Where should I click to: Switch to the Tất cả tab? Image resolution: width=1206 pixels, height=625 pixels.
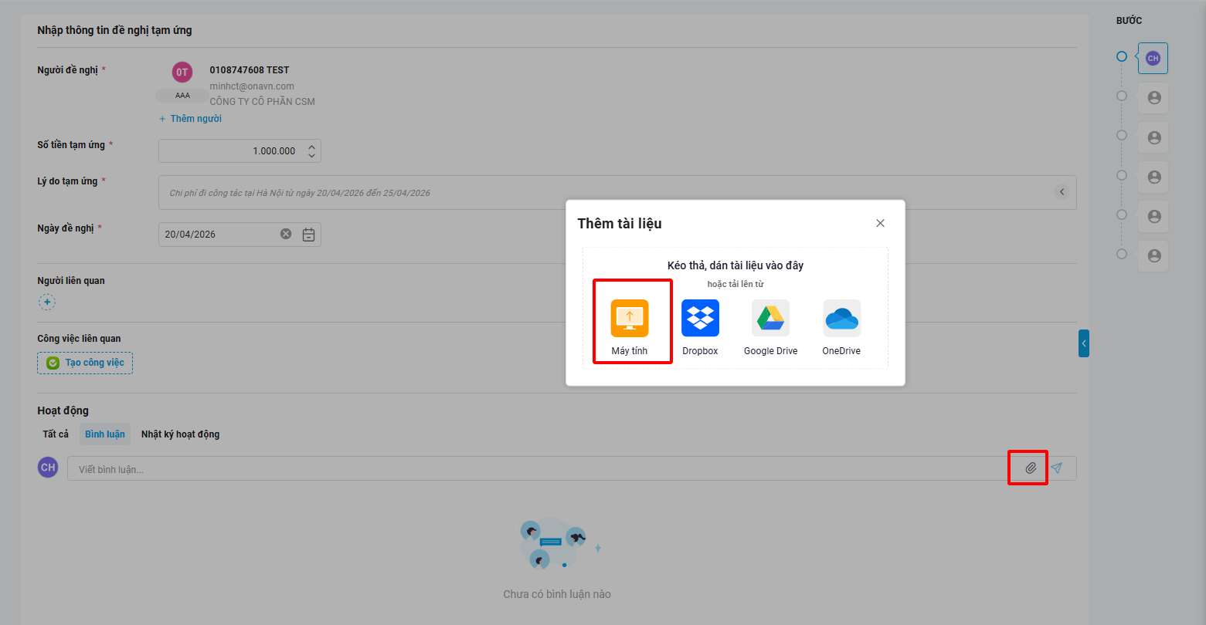(56, 434)
